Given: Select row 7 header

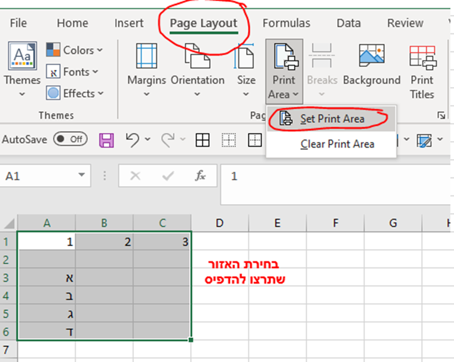Looking at the screenshot, I should [x=9, y=349].
